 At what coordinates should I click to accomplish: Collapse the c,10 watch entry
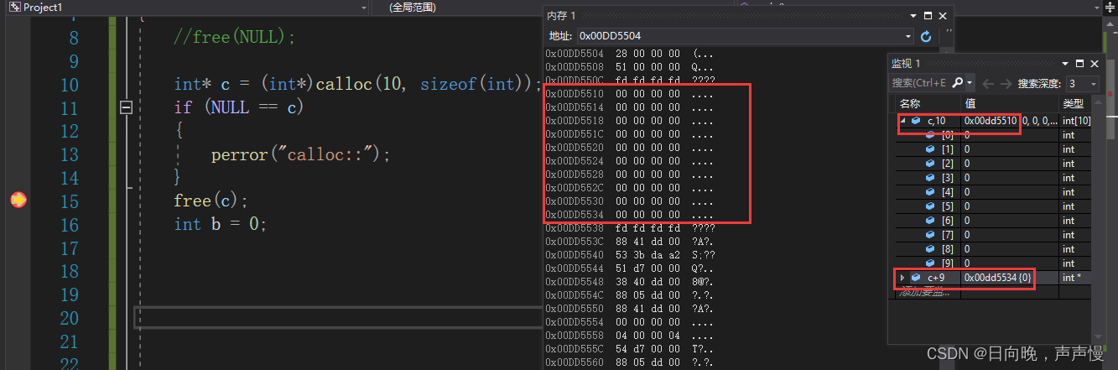902,121
